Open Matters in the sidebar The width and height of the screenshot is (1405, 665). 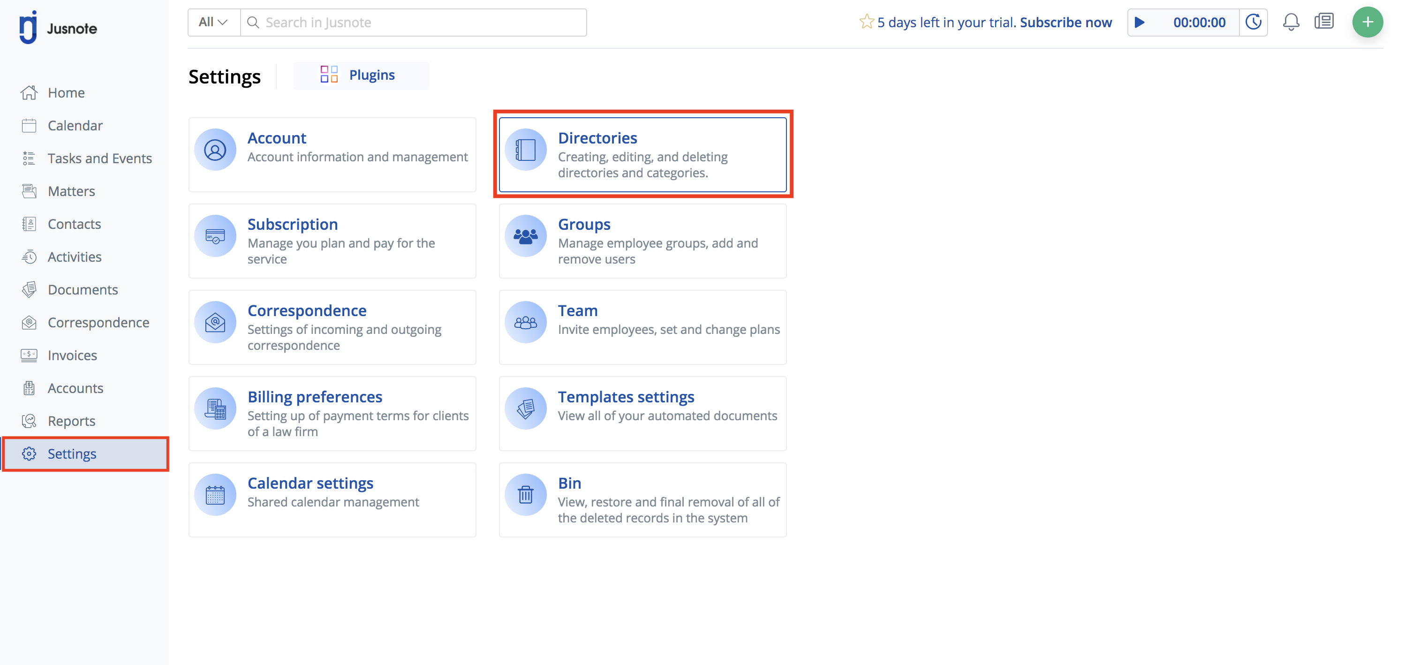(x=71, y=191)
